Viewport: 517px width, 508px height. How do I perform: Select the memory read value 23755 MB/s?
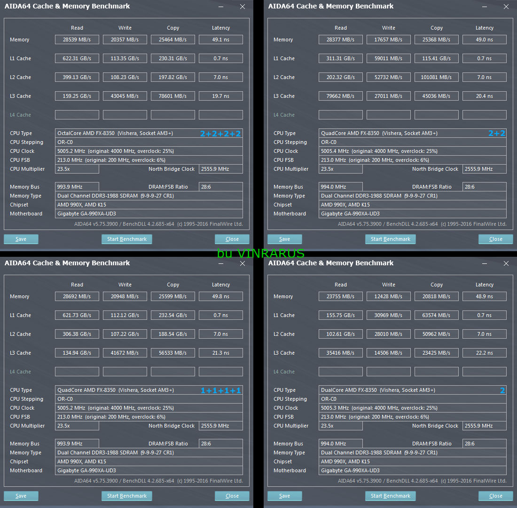341,296
